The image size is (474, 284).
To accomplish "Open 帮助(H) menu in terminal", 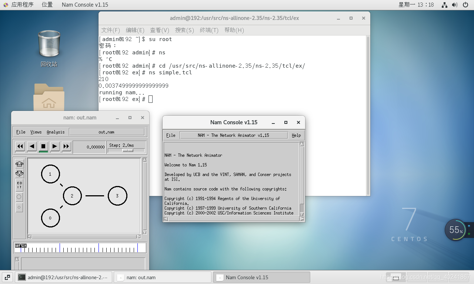I will tap(234, 30).
